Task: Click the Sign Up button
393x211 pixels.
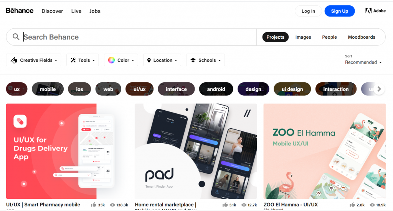Action: (339, 11)
